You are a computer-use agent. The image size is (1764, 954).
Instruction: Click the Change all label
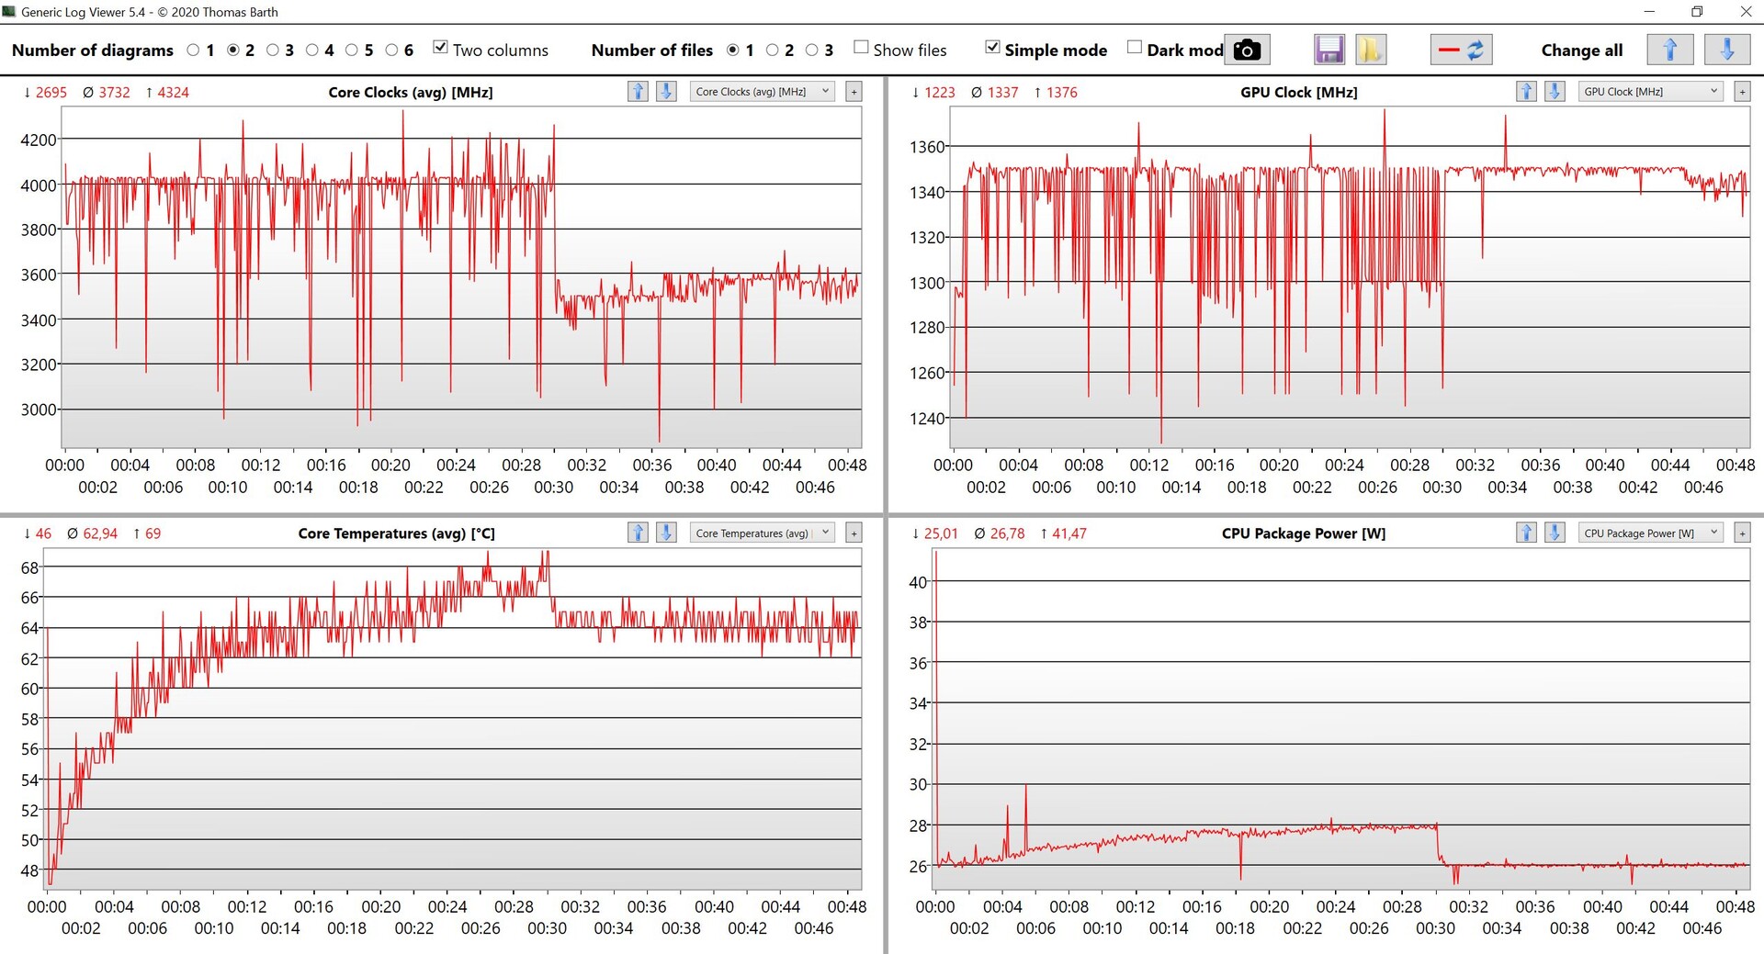(x=1582, y=51)
